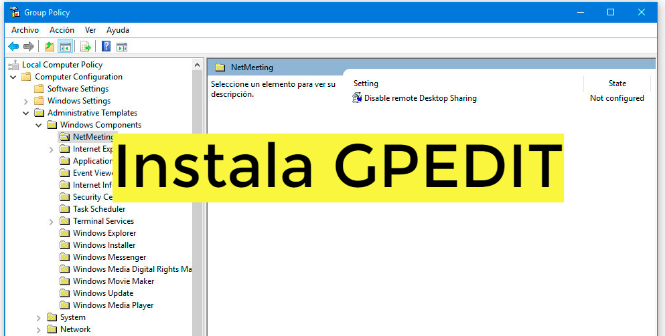
Task: Click the Terminal Services folder icon
Action: point(64,221)
